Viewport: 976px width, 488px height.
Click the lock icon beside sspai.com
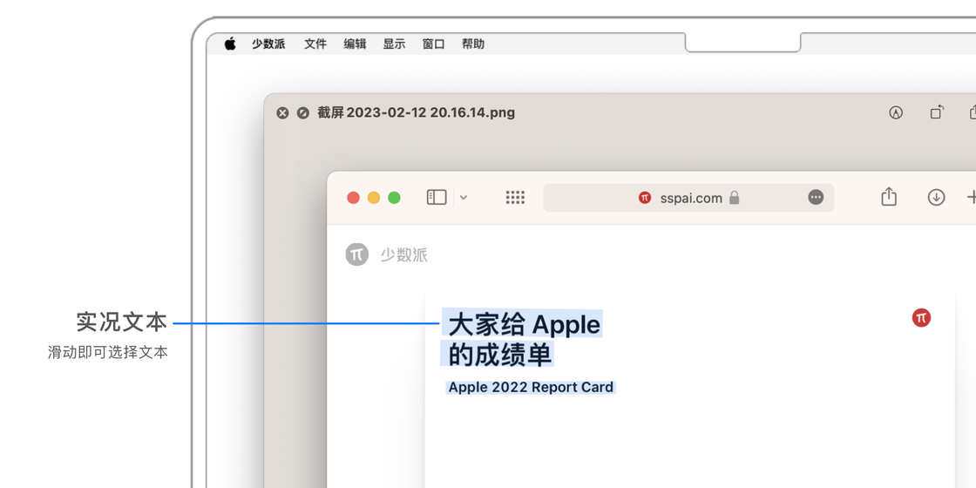[x=734, y=198]
